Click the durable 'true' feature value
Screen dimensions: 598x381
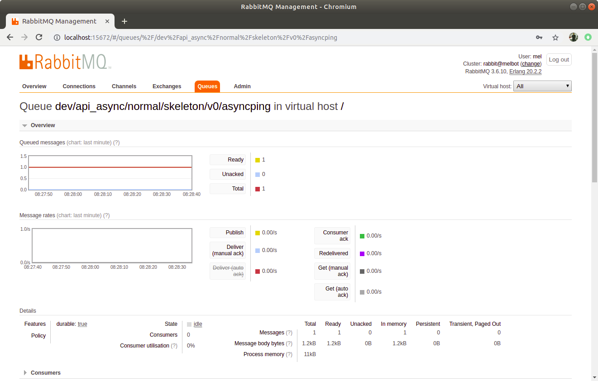click(x=82, y=324)
